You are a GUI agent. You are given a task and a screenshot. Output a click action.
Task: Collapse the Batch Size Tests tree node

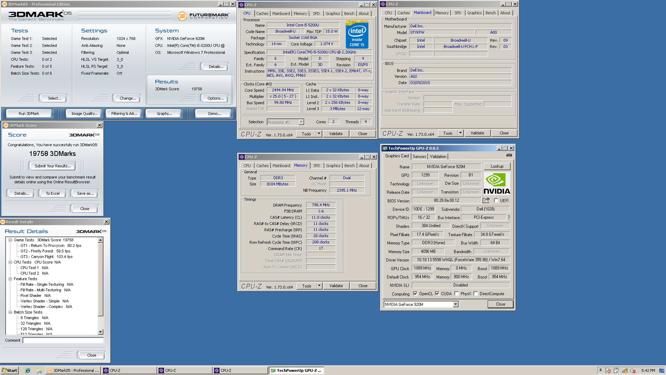(x=10, y=312)
